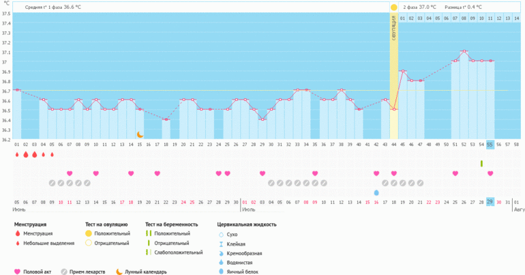Select the heart icon on June 11
The height and width of the screenshot is (275, 525).
[x=70, y=173]
